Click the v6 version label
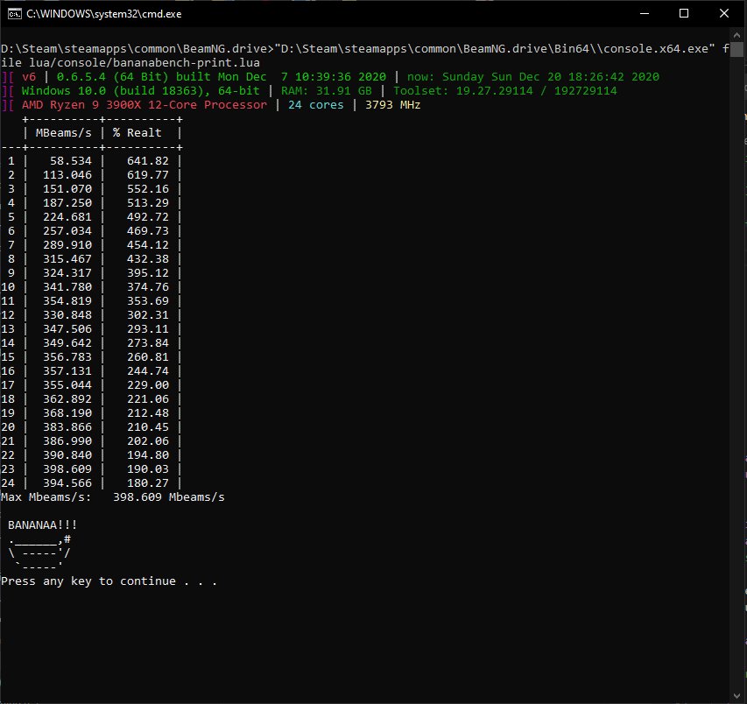Viewport: 747px width, 704px height. 29,77
